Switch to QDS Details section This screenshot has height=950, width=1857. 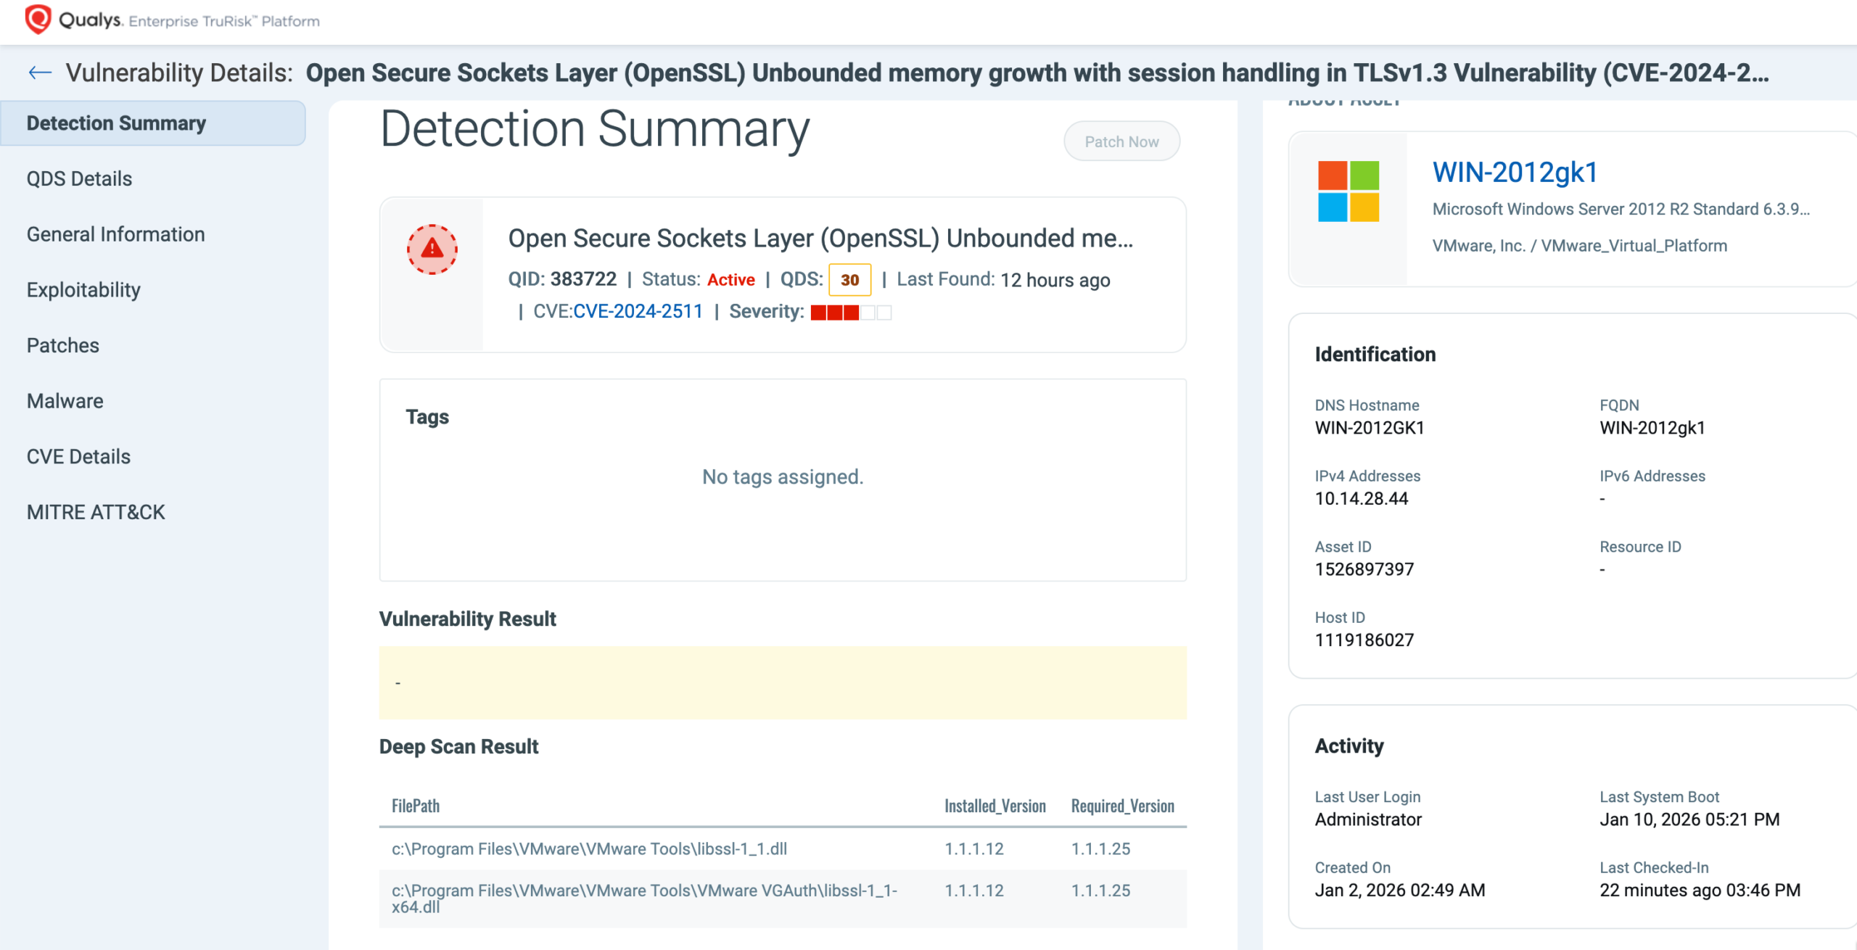79,178
